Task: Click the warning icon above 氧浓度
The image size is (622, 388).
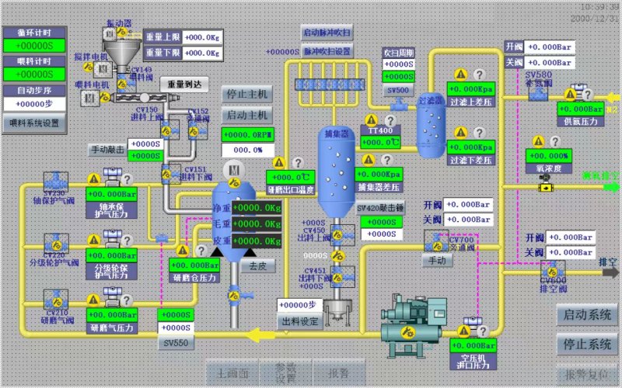Action: tap(539, 140)
